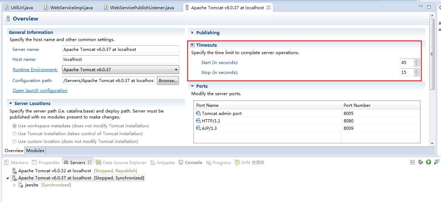The image size is (441, 202).
Task: Open the Snippets view
Action: pos(162,163)
